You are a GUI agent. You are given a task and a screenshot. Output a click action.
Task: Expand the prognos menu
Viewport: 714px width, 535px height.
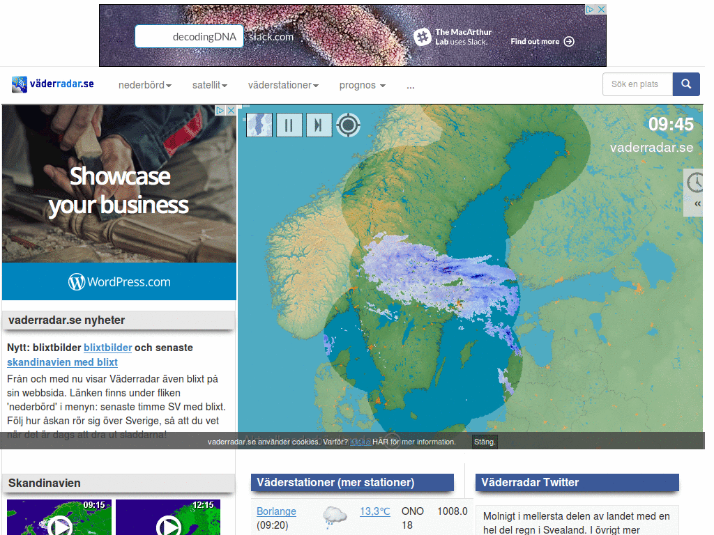[363, 85]
